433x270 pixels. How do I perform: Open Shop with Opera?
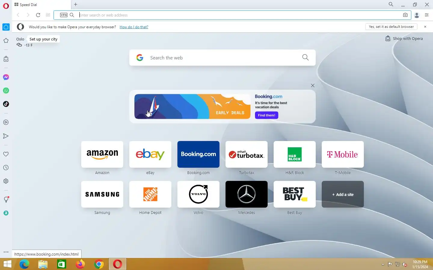tap(404, 38)
